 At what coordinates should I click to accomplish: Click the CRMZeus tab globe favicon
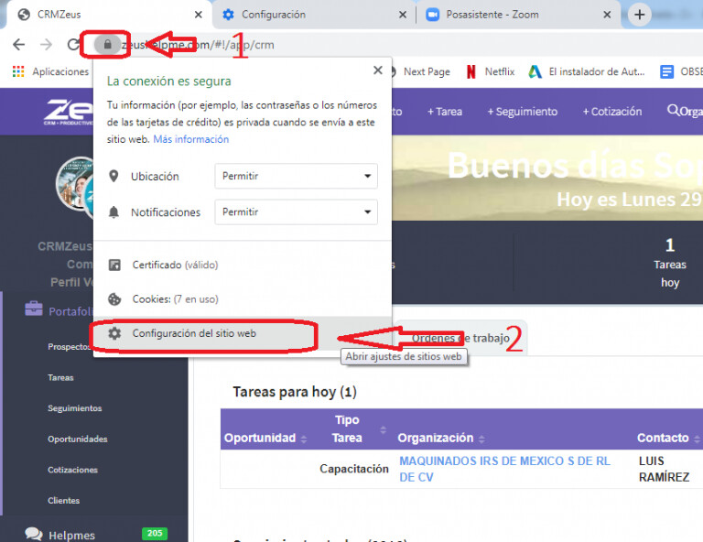tap(24, 15)
